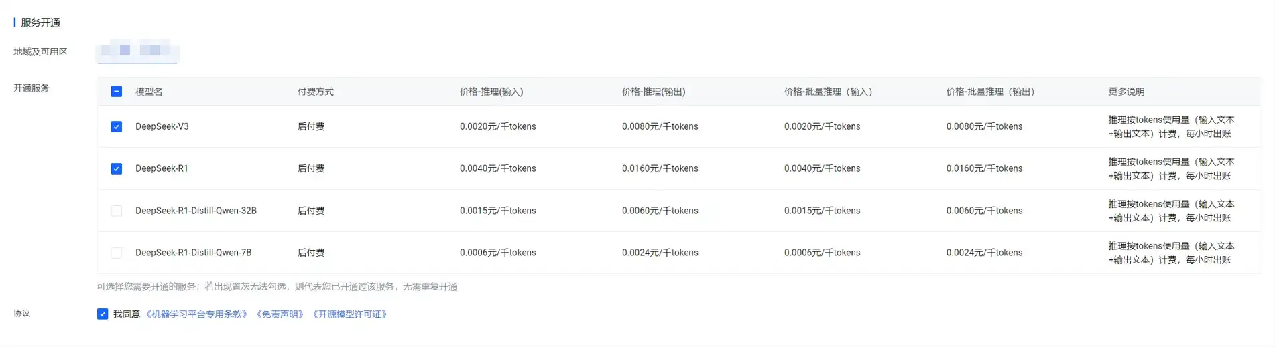The width and height of the screenshot is (1275, 347).
Task: Check the DeepSeek-R1-Distill-Qwen-32B checkbox
Action: coord(117,211)
